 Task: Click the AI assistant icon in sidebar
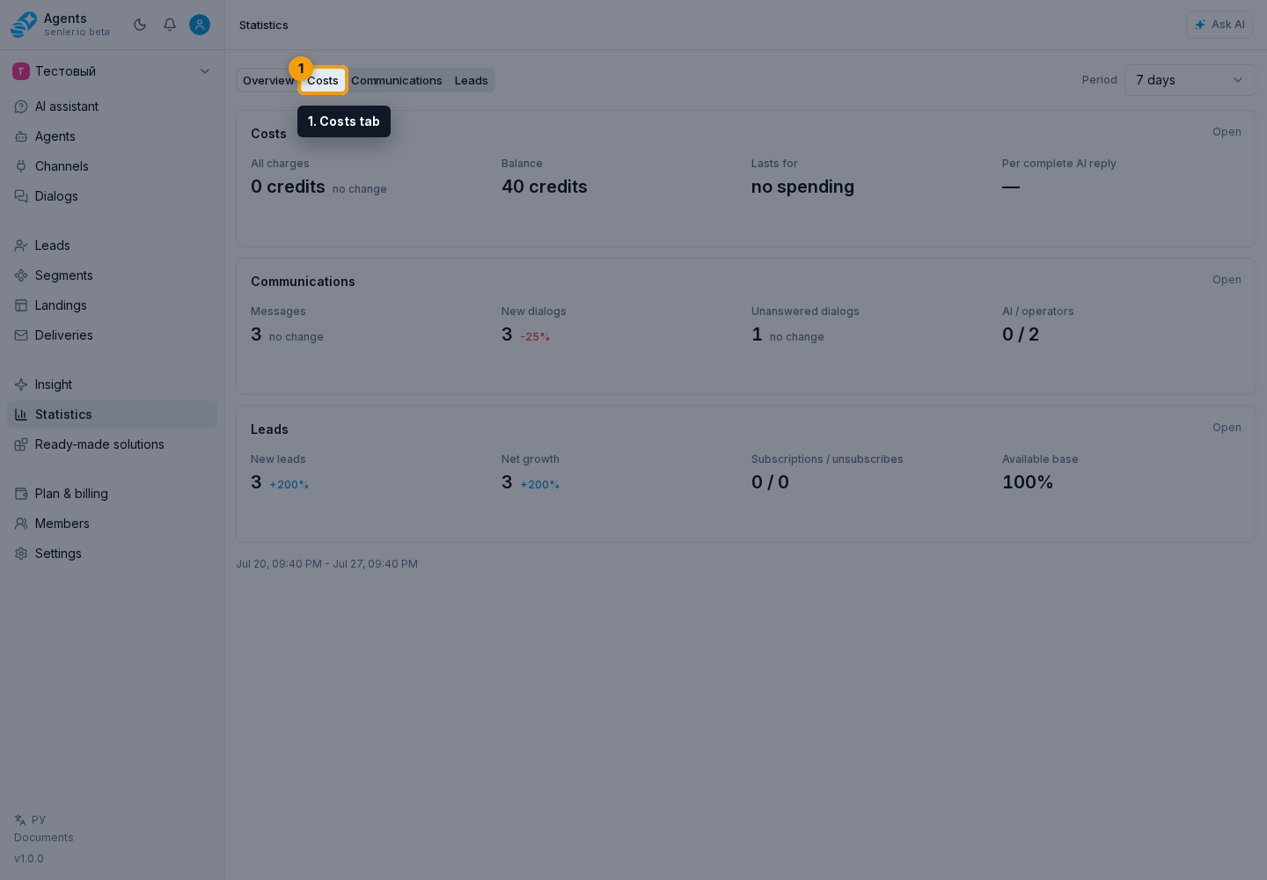point(21,106)
